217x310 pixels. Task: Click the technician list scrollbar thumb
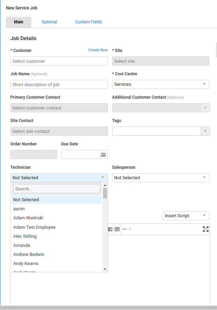(105, 193)
